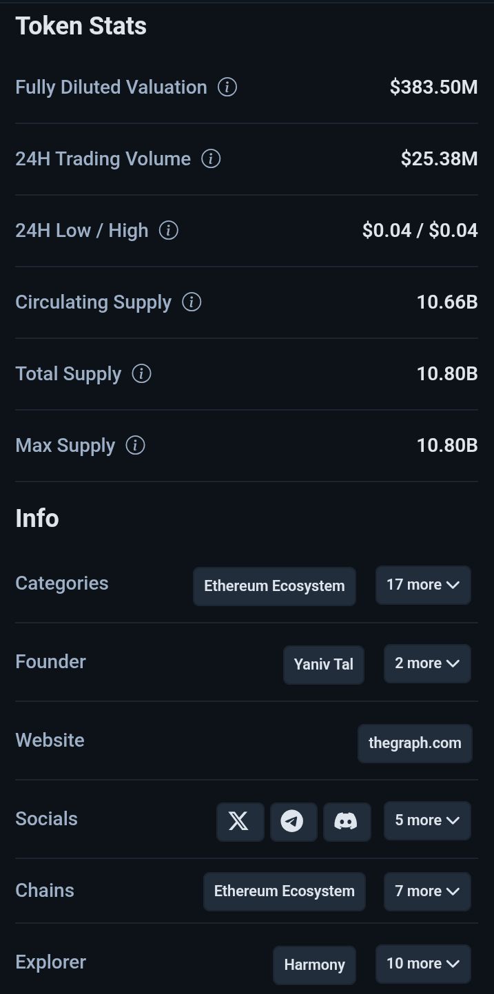Click the Total Supply info icon
The width and height of the screenshot is (494, 994).
(x=141, y=374)
